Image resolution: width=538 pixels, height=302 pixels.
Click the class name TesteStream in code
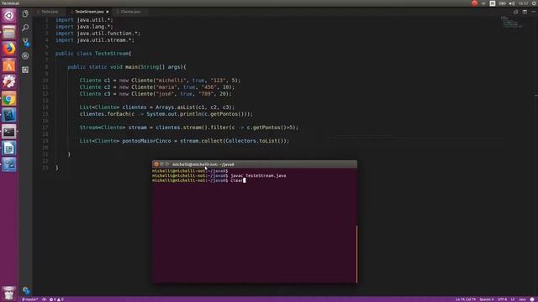point(112,54)
